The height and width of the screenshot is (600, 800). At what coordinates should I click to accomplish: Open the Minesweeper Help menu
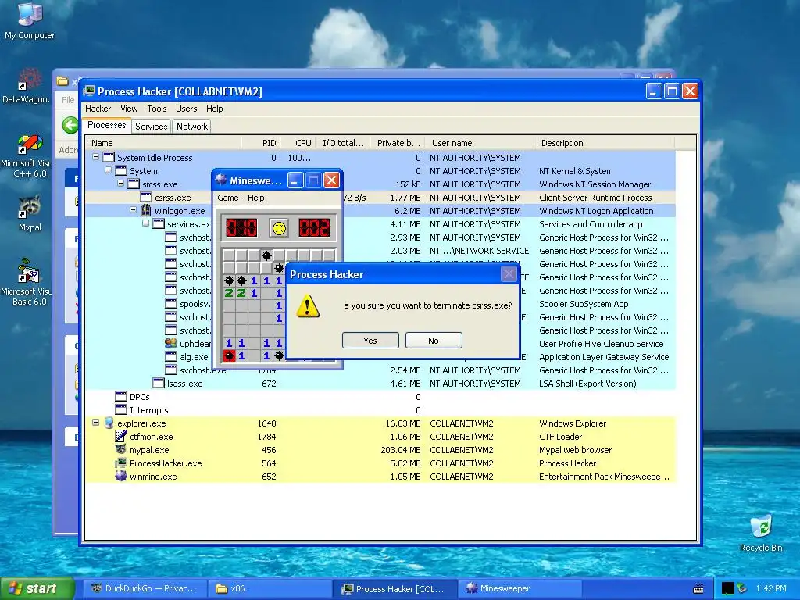[255, 198]
